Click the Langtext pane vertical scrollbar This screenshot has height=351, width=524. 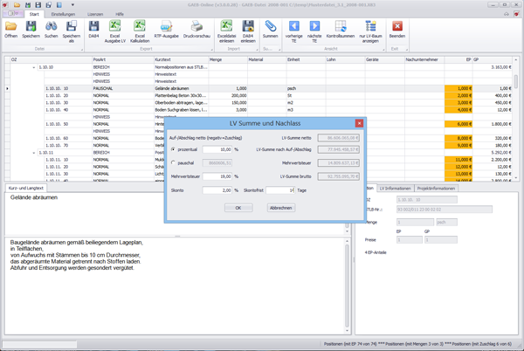[x=347, y=286]
